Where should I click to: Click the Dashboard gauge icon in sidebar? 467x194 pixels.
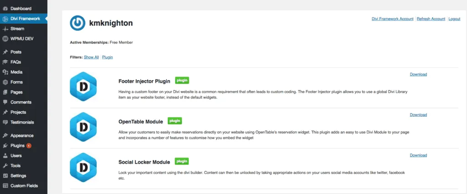coord(5,9)
